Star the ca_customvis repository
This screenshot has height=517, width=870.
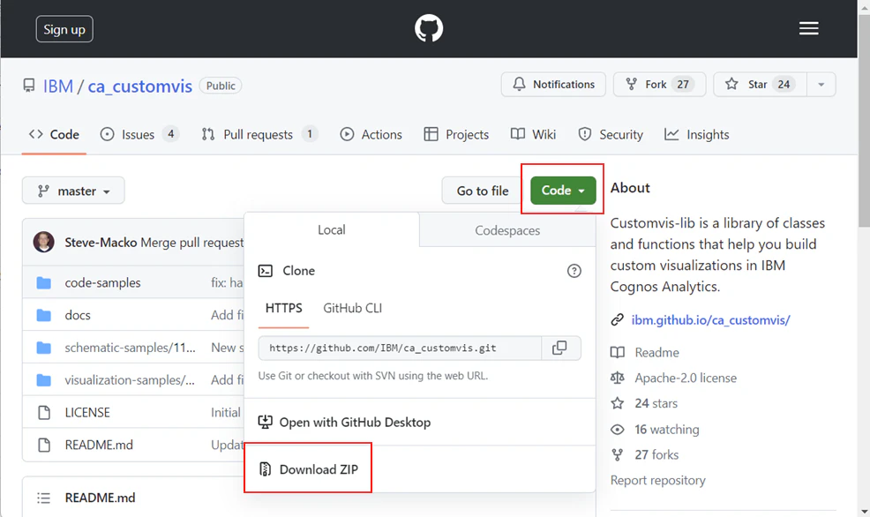[x=760, y=85]
